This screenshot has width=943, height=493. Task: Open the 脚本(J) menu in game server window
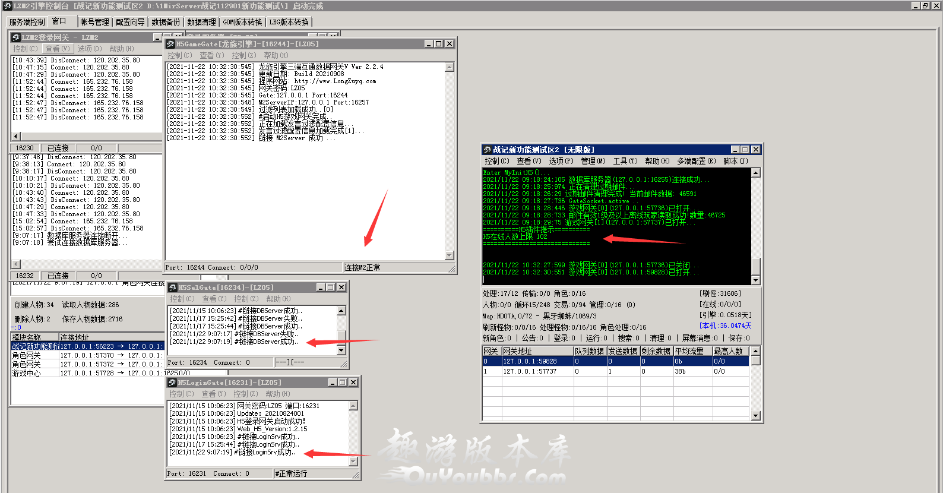click(x=735, y=161)
